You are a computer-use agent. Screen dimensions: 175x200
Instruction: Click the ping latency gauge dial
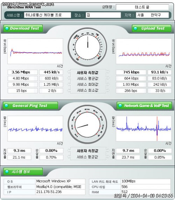coord(87,125)
